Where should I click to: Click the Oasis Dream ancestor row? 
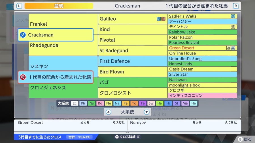pyautogui.click(x=202, y=69)
